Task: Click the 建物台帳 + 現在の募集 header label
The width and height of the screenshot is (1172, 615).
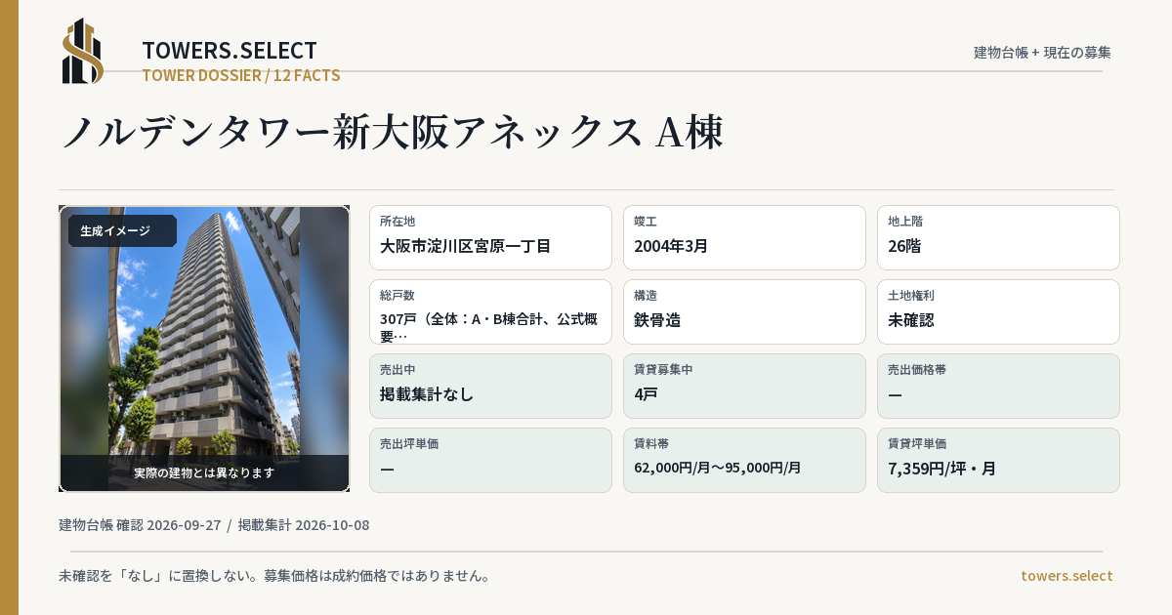Action: point(1042,53)
